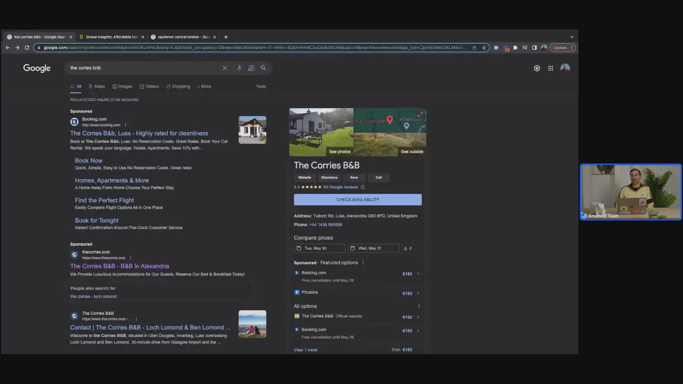Click CHECK AVAILABILITY button
Screen dimensions: 683x384
click(358, 199)
